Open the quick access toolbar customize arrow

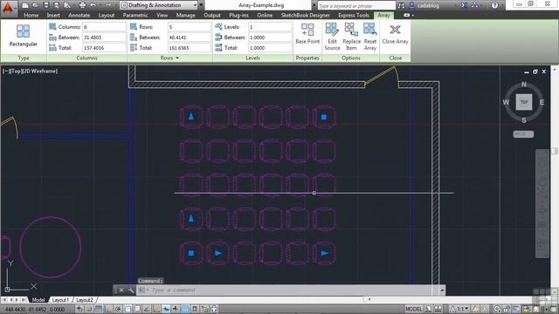(201, 5)
